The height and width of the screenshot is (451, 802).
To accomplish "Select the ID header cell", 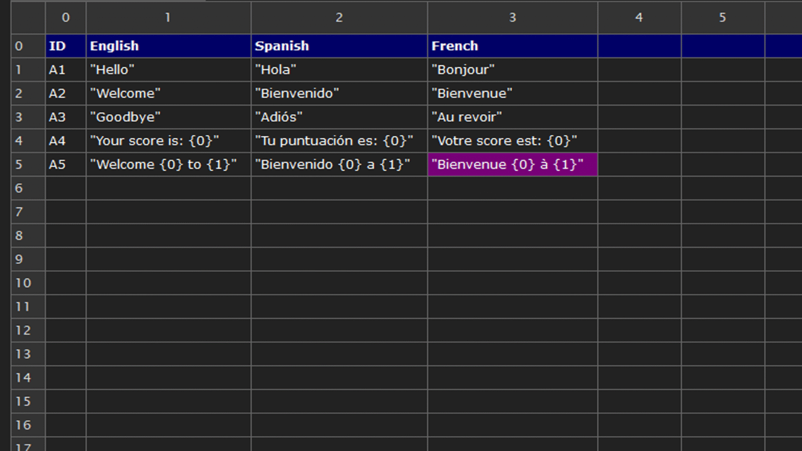I will [x=66, y=46].
